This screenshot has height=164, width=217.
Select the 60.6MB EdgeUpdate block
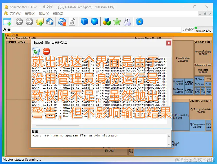pyautogui.click(x=109, y=151)
